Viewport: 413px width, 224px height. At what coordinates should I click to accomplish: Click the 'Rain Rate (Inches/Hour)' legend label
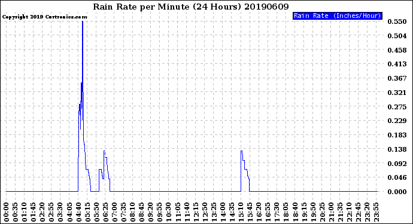(337, 16)
